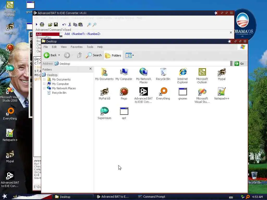Image resolution: width=267 pixels, height=200 pixels.
Task: Click the Start star button on taskbar
Action: pyautogui.click(x=4, y=196)
